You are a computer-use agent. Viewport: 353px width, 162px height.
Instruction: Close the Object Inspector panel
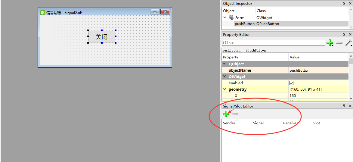click(350, 3)
